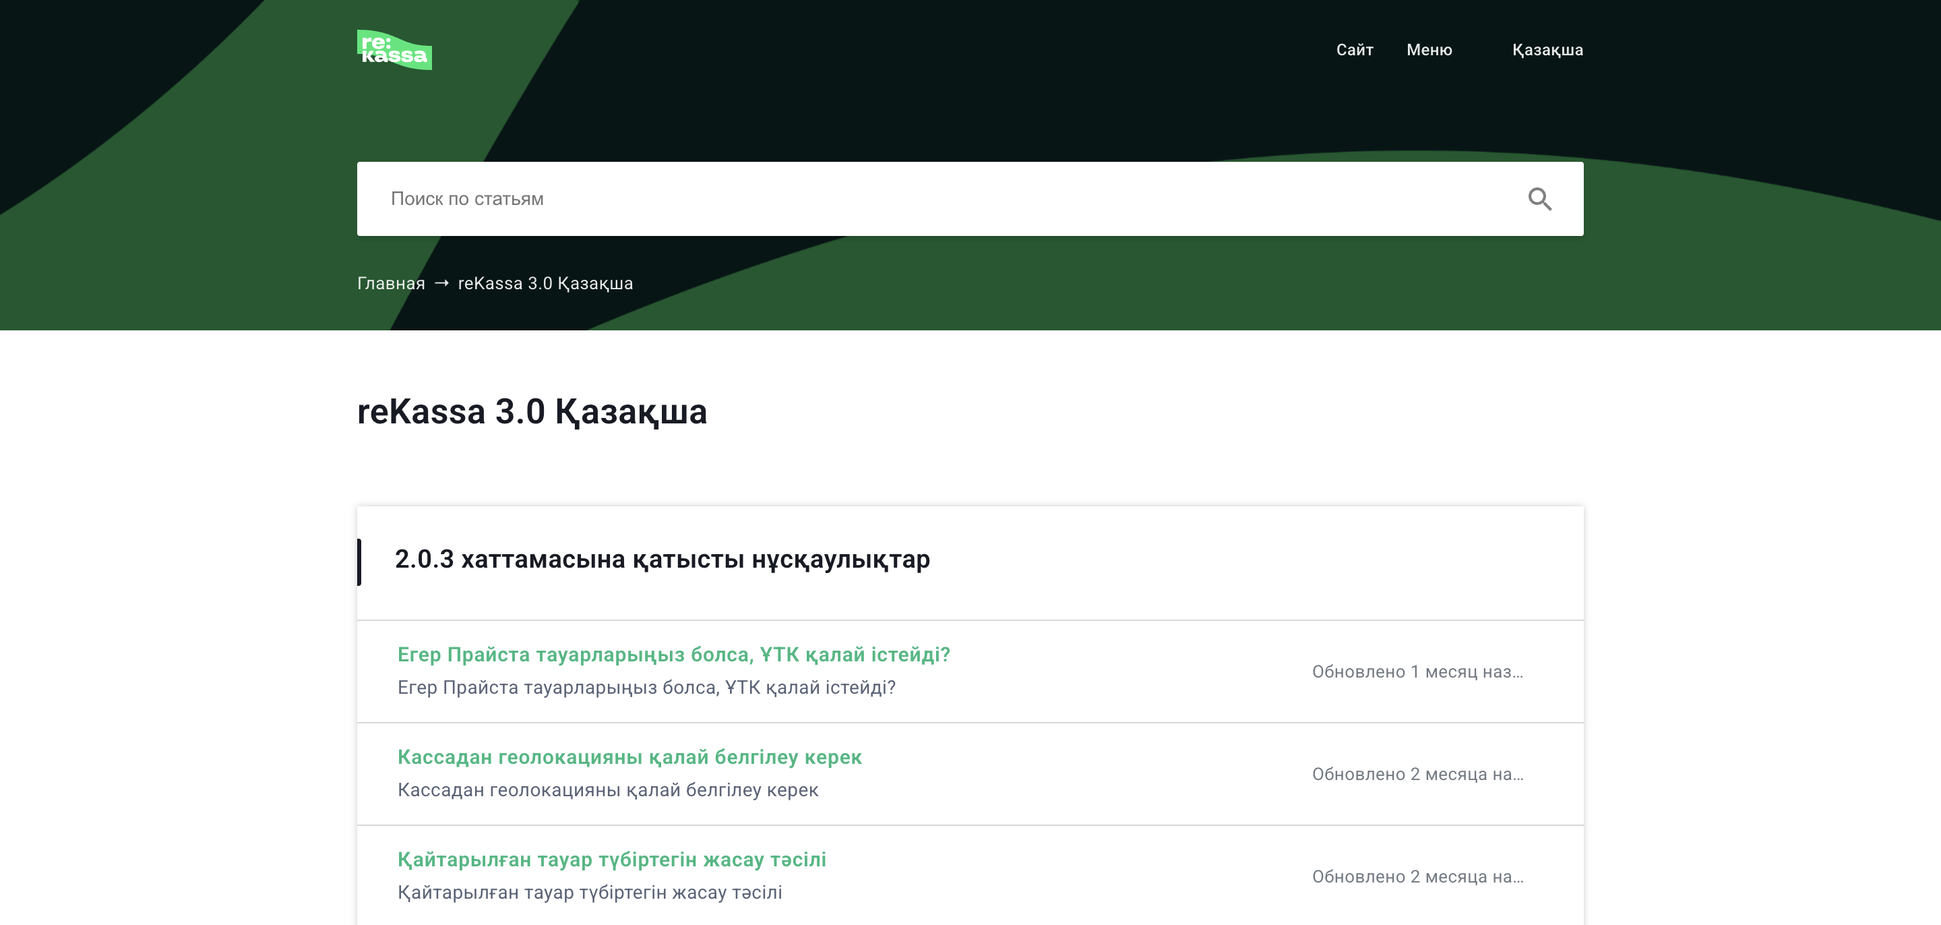Click the reKassa logo
Viewport: 1941px width, 925px height.
394,50
